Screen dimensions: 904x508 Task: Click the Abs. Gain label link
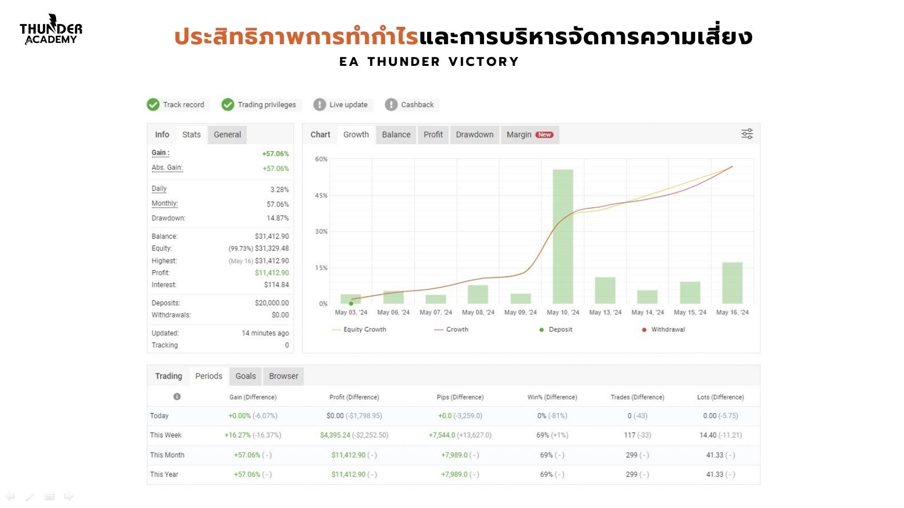coord(167,168)
